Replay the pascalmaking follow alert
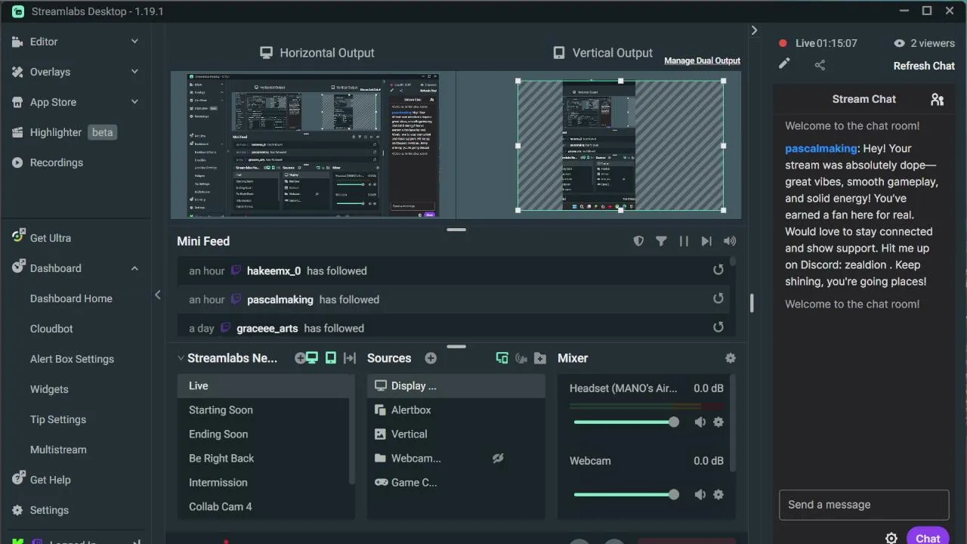Viewport: 967px width, 544px height. pos(718,298)
